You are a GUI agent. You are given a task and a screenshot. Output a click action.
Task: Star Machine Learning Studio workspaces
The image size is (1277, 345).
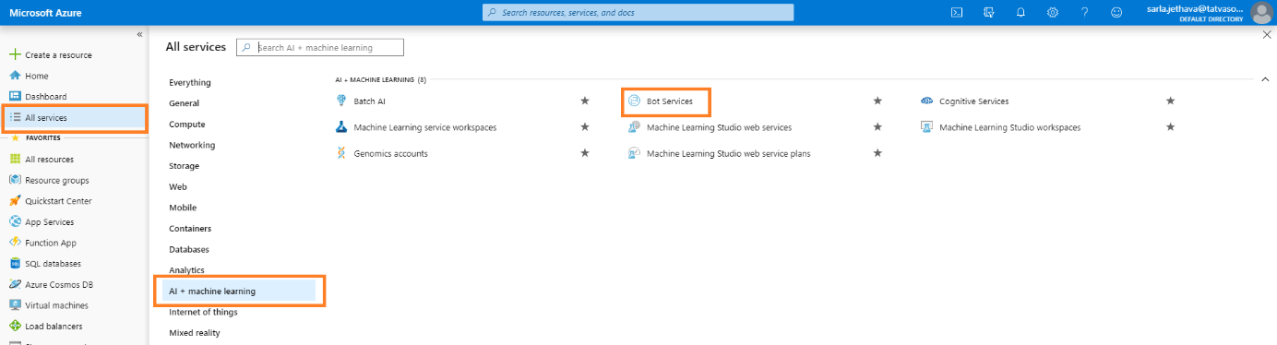pos(1171,126)
